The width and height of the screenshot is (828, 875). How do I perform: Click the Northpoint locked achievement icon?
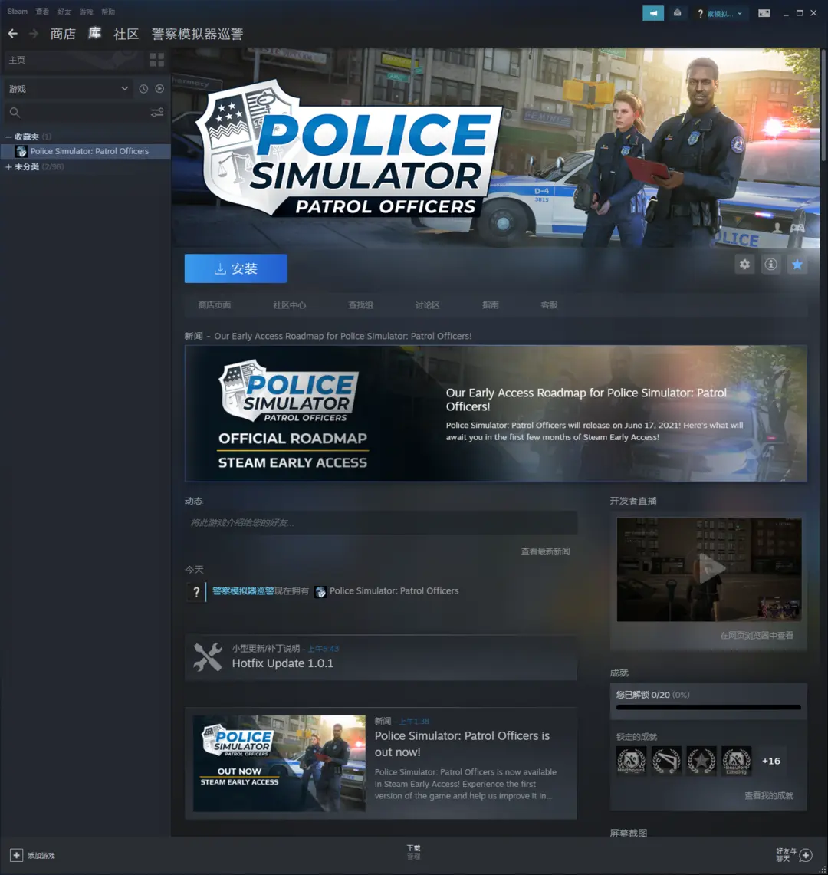click(631, 761)
